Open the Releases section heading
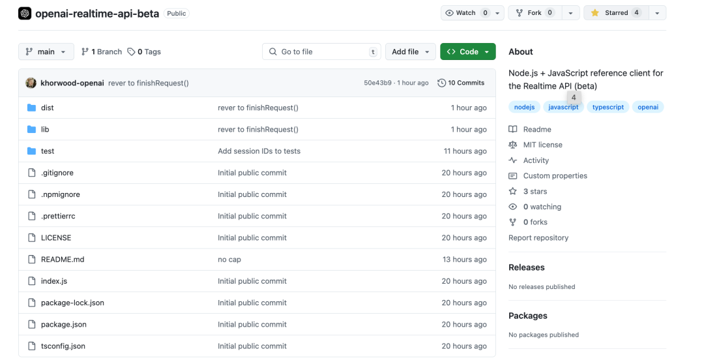704x360 pixels. [x=526, y=267]
